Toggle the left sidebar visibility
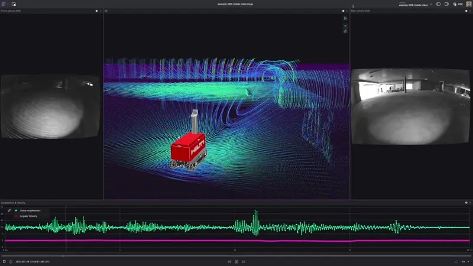 [439, 4]
